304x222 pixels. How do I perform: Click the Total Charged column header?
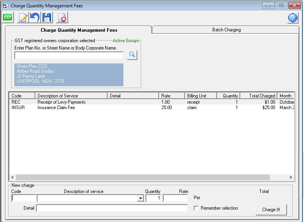click(259, 96)
